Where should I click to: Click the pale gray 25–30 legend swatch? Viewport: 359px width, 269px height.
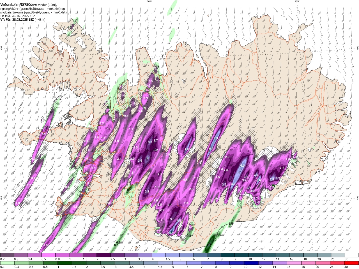coord(338,255)
